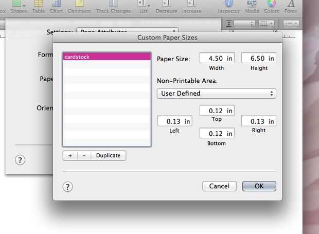The width and height of the screenshot is (319, 234).
Task: Click the paper Width field
Action: 217,58
